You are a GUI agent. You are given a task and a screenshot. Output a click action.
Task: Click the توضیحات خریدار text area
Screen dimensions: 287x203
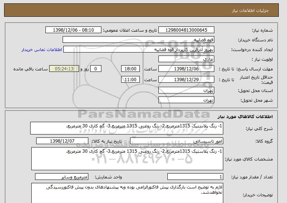(127, 193)
